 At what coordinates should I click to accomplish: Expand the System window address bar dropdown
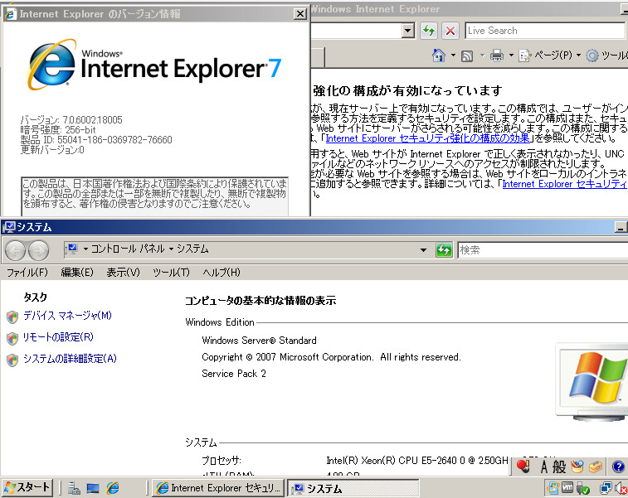[x=423, y=250]
